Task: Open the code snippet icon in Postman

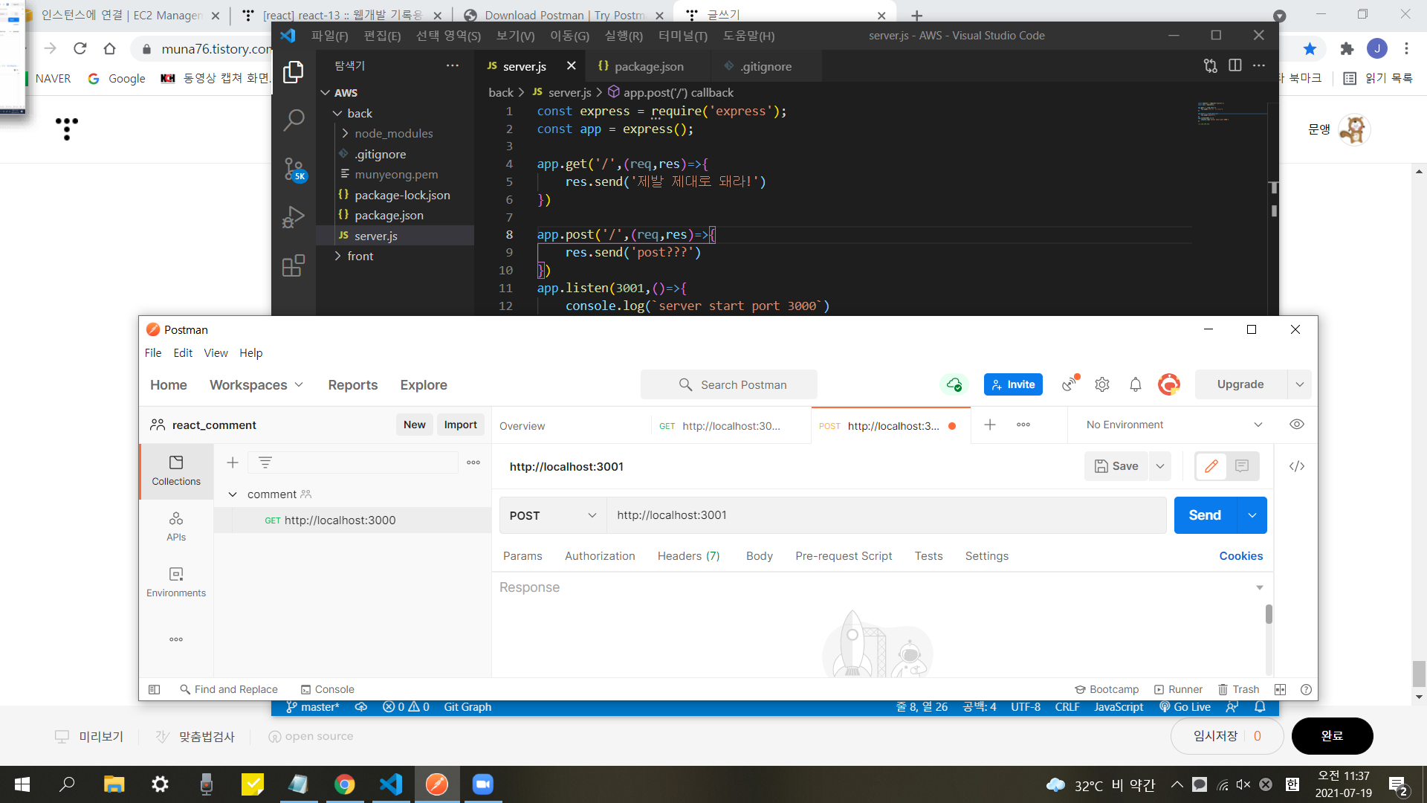Action: [x=1296, y=466]
